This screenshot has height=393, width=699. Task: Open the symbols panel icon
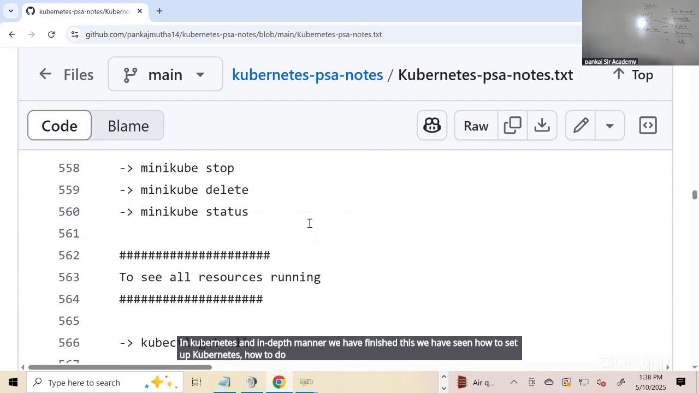click(648, 126)
